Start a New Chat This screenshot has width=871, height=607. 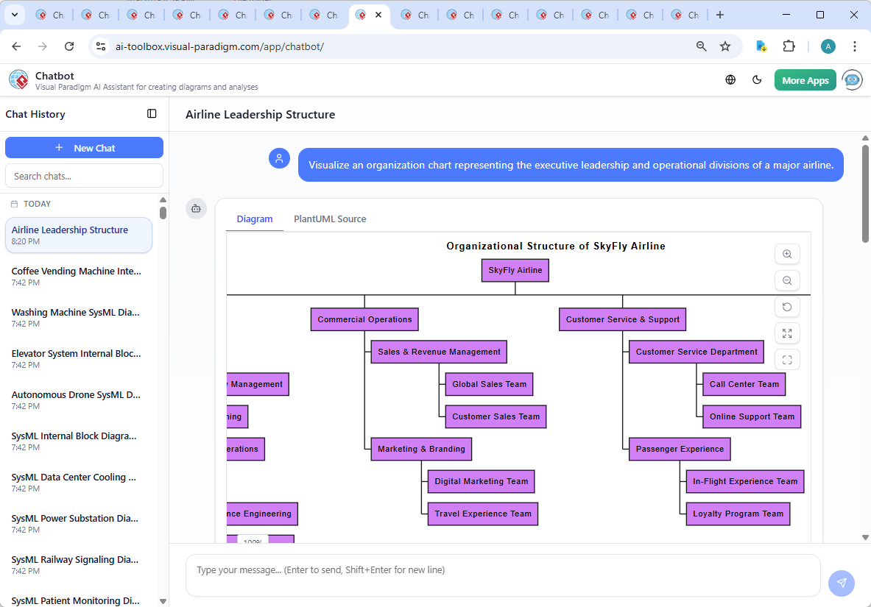tap(84, 147)
